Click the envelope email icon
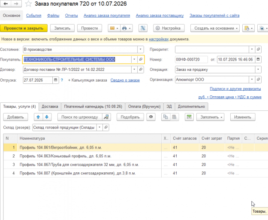 112,28
